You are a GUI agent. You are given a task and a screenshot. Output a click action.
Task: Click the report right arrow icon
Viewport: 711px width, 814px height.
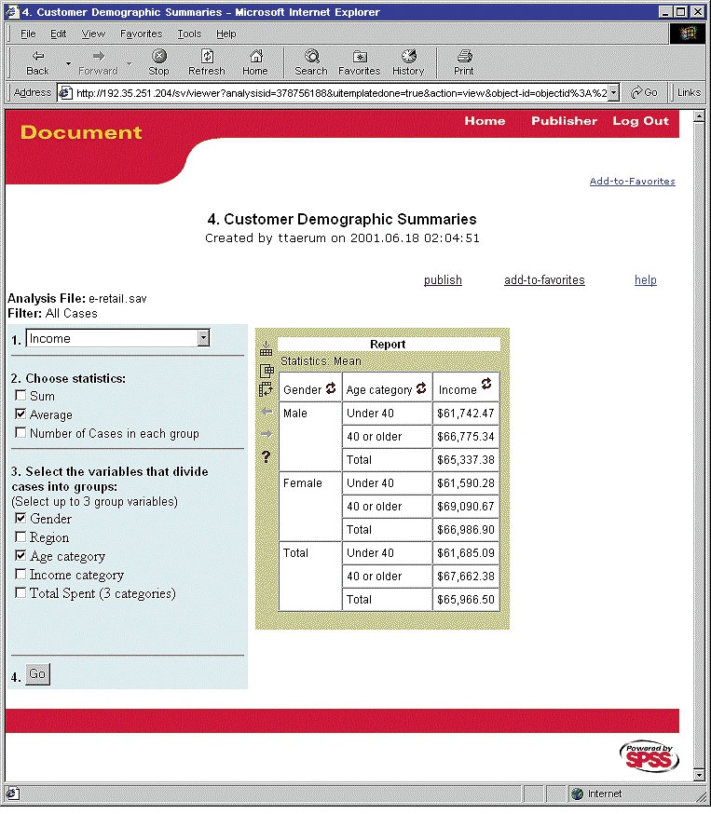tap(267, 433)
